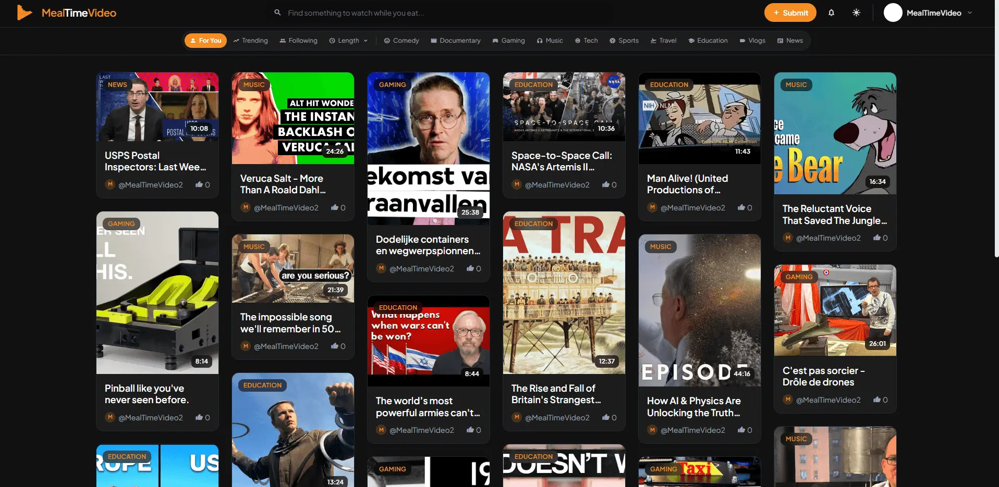Viewport: 999px width, 487px height.
Task: Open The world's most powerful armies title
Action: [x=428, y=407]
